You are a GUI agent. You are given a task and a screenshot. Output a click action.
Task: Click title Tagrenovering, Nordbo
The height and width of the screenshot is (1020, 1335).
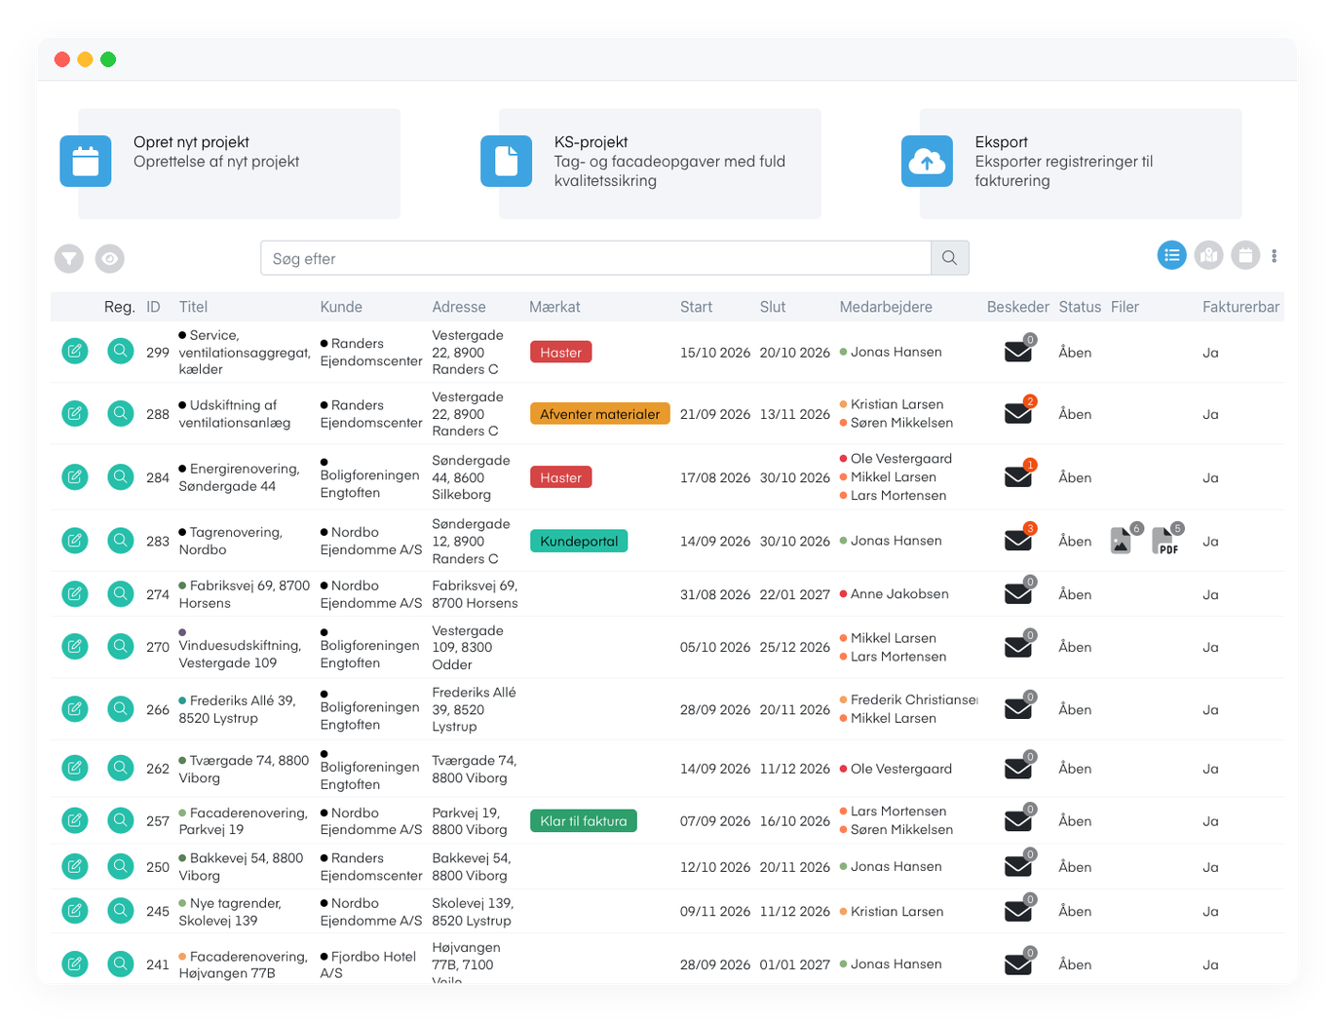tap(231, 541)
